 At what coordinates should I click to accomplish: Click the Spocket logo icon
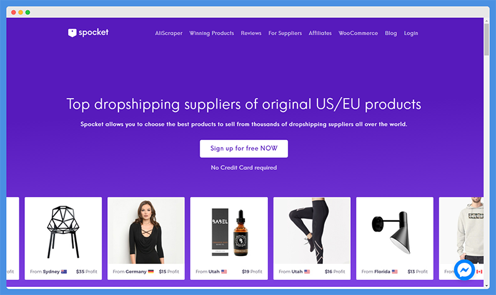[72, 33]
